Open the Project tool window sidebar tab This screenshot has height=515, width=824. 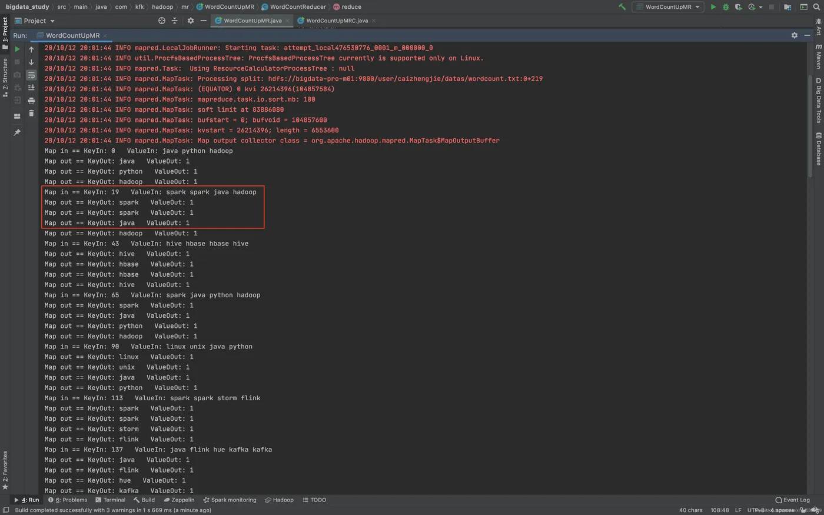coord(5,34)
